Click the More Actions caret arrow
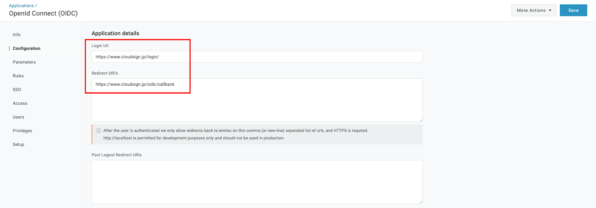This screenshot has height=208, width=596. 550,10
